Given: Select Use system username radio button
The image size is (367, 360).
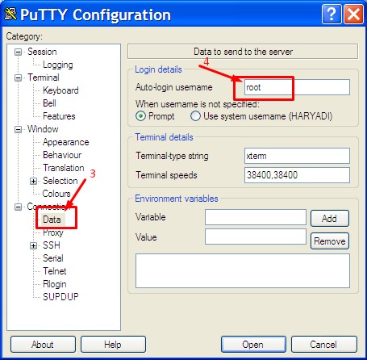Looking at the screenshot, I should pyautogui.click(x=195, y=116).
